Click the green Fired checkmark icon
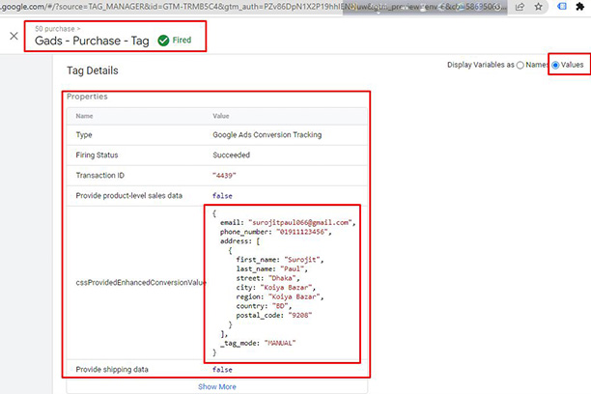 tap(163, 41)
